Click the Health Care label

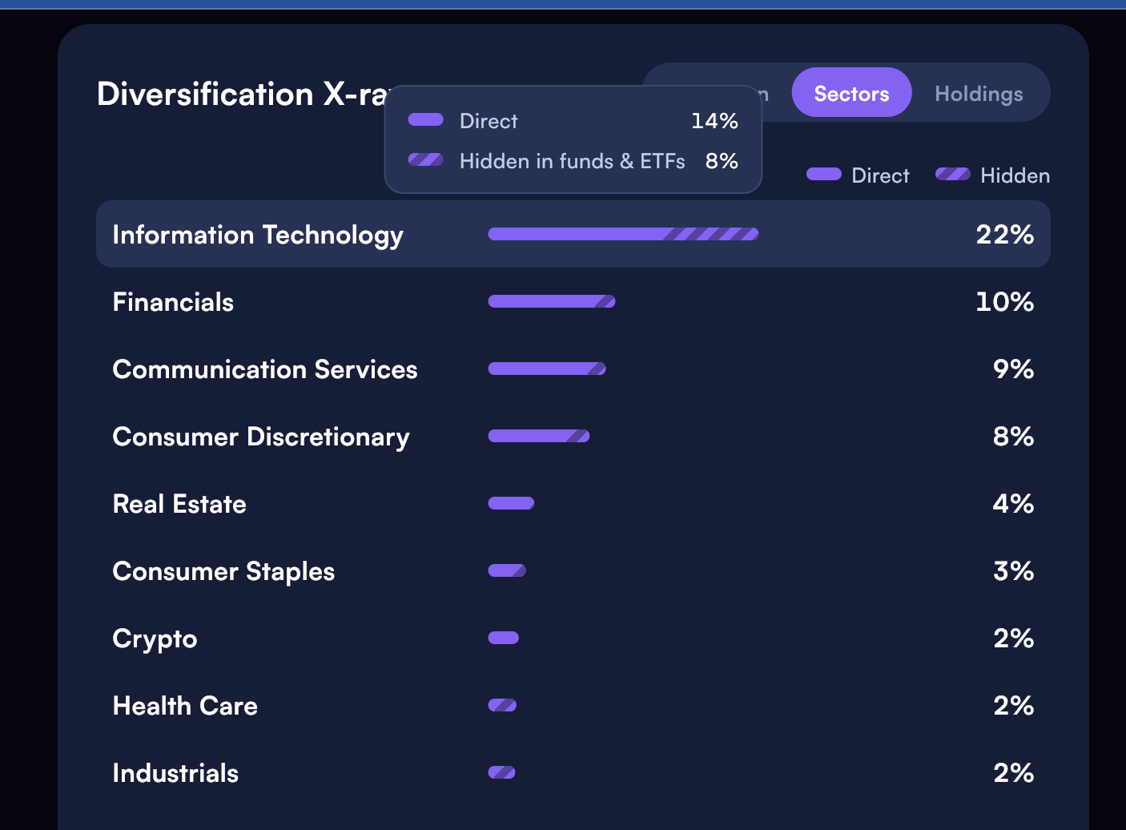click(x=185, y=706)
